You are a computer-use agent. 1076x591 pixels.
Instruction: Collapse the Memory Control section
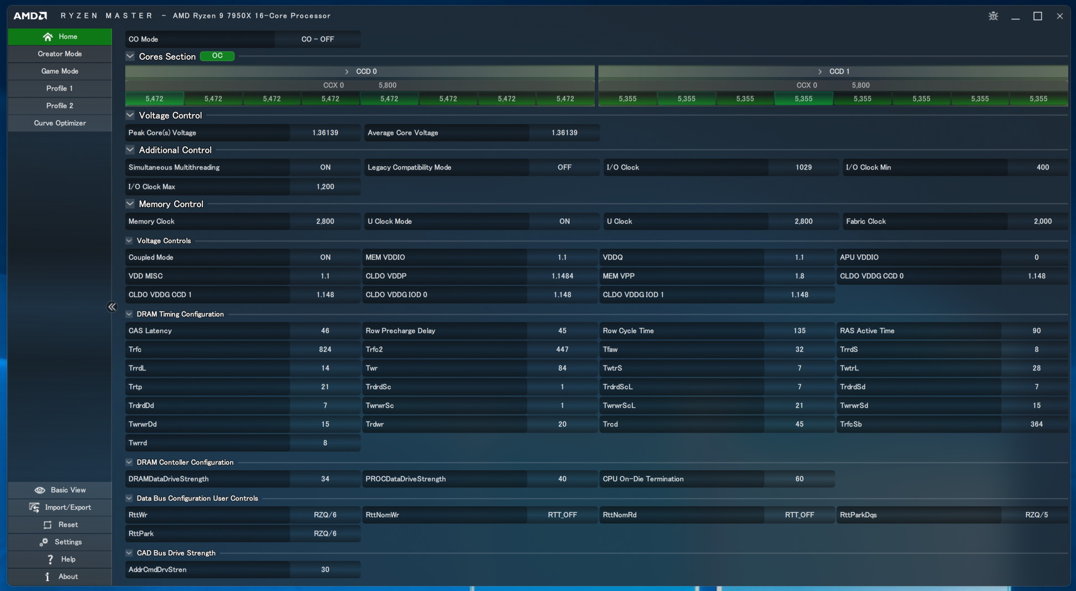[x=130, y=204]
